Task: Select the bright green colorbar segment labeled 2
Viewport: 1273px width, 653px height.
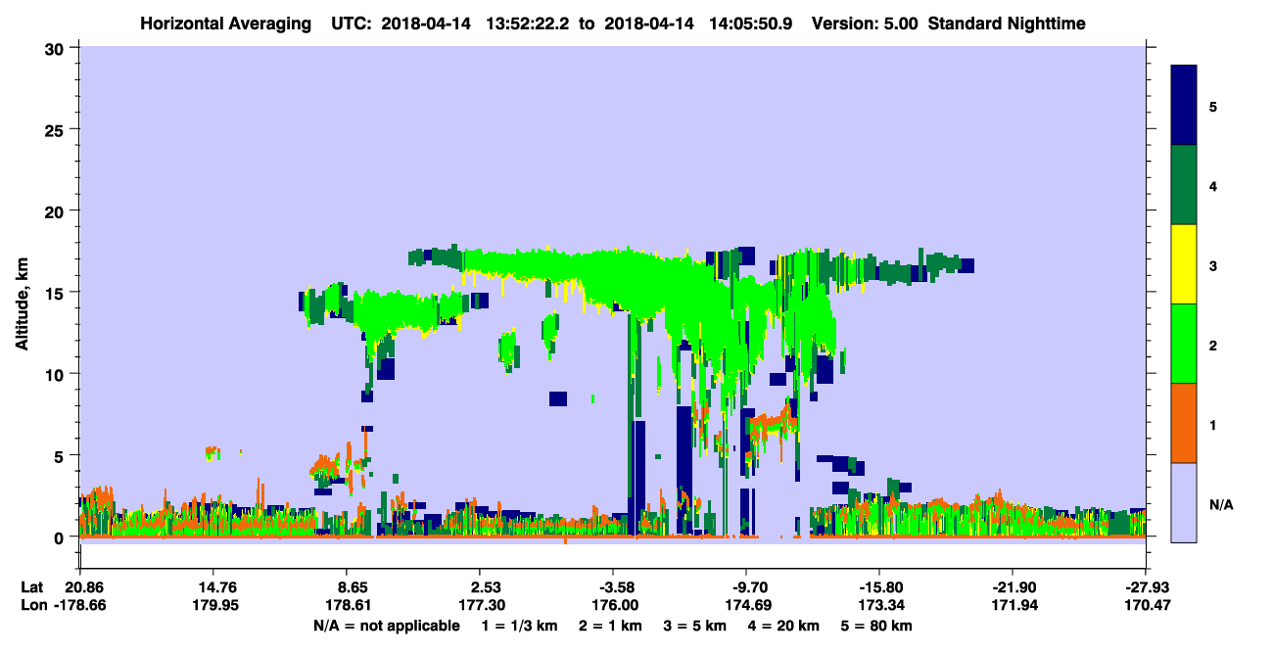Action: (1184, 344)
